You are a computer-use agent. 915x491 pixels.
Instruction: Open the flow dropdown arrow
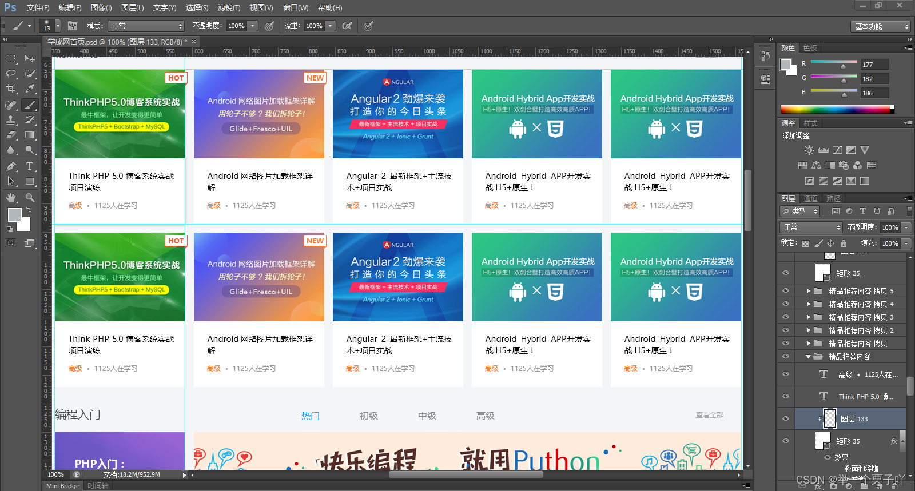click(x=330, y=26)
